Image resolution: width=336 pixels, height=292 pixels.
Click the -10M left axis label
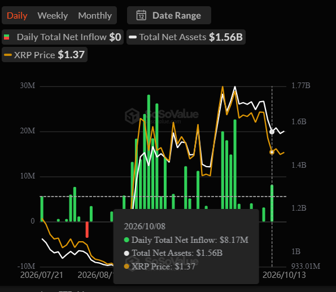click(x=26, y=266)
